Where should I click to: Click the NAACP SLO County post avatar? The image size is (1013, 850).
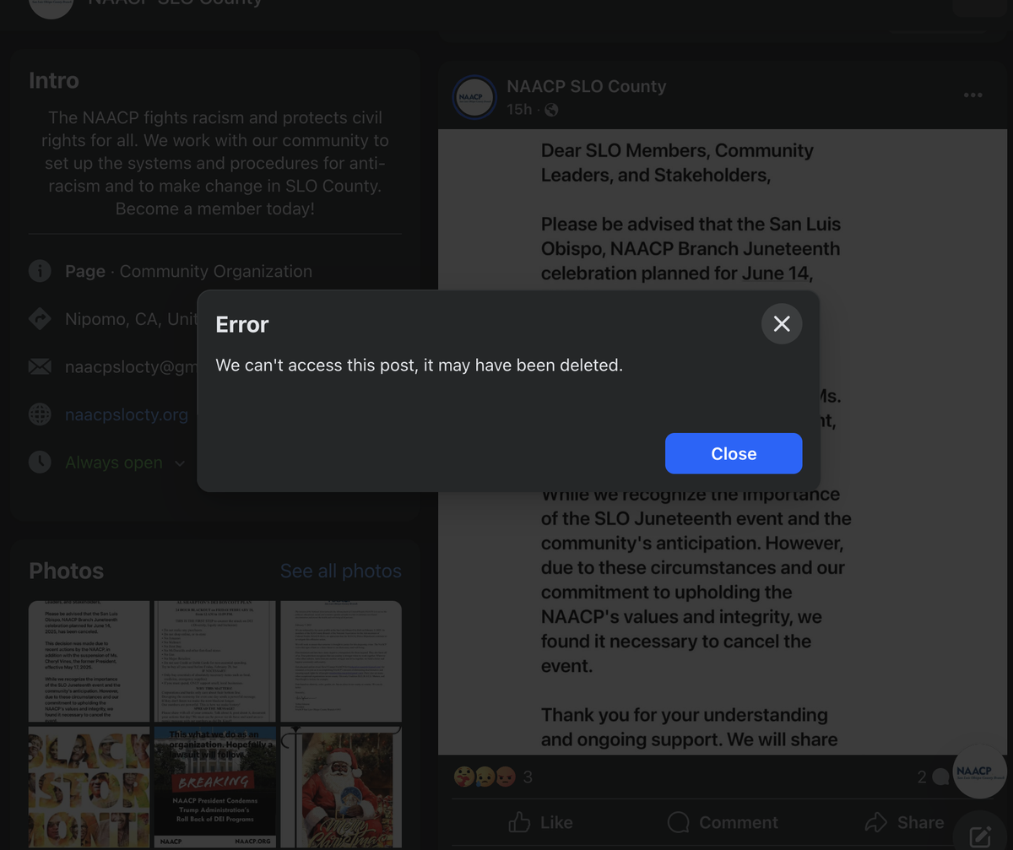point(474,97)
